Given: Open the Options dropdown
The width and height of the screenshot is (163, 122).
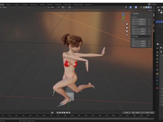Looking at the screenshot, I should coord(151,11).
